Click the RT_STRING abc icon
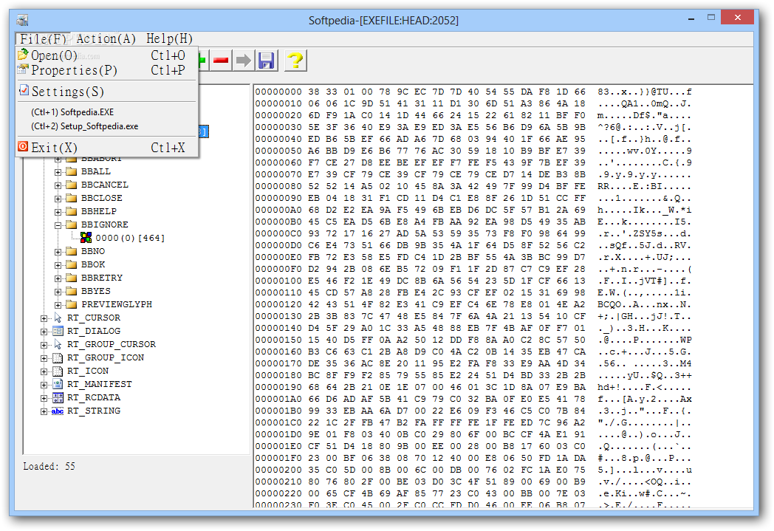The image size is (774, 531). (x=58, y=411)
